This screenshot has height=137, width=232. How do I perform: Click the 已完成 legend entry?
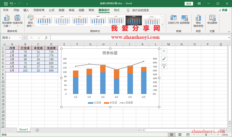[95, 103]
